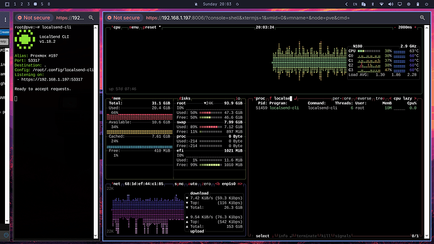Screen dimensions: 434x244
Task: Toggle the net box in btop
Action: [x=116, y=184]
